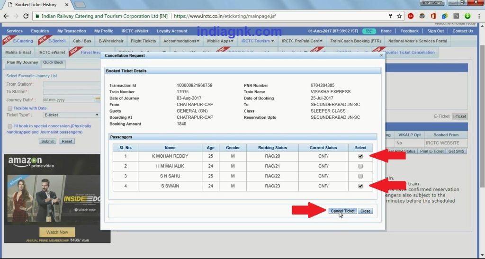This screenshot has height=259, width=485.
Task: Open My Transaction menu
Action: [x=72, y=31]
